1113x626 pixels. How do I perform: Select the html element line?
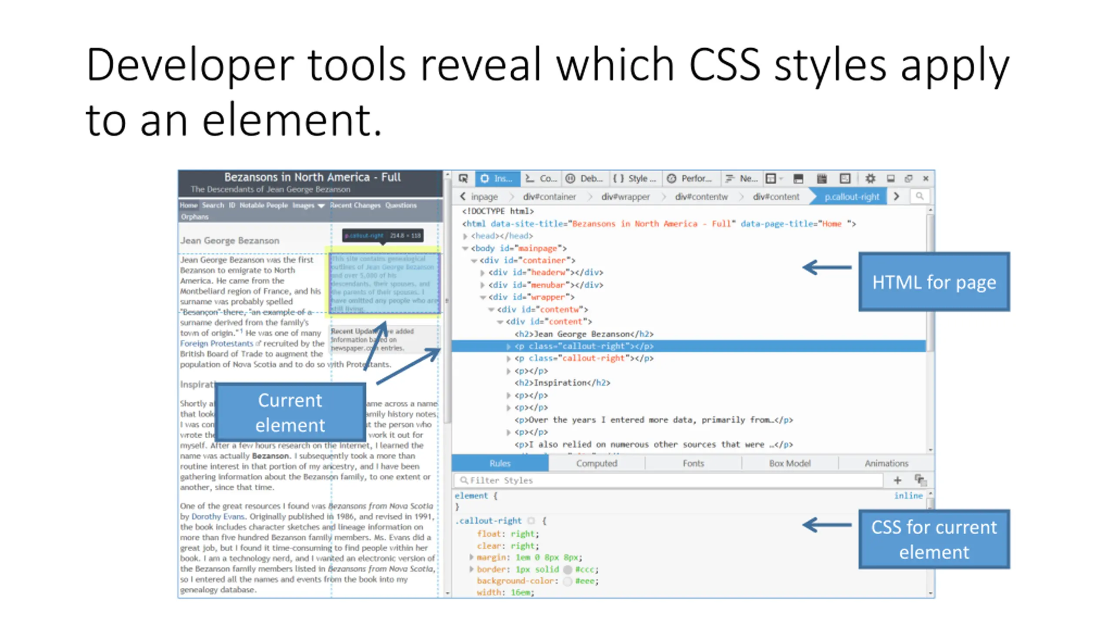[659, 223]
